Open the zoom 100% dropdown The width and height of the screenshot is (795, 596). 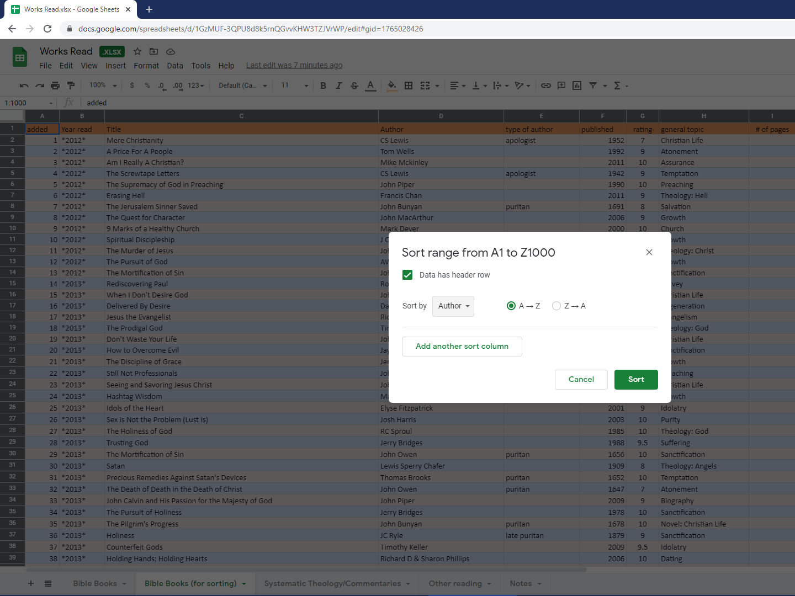coord(103,86)
